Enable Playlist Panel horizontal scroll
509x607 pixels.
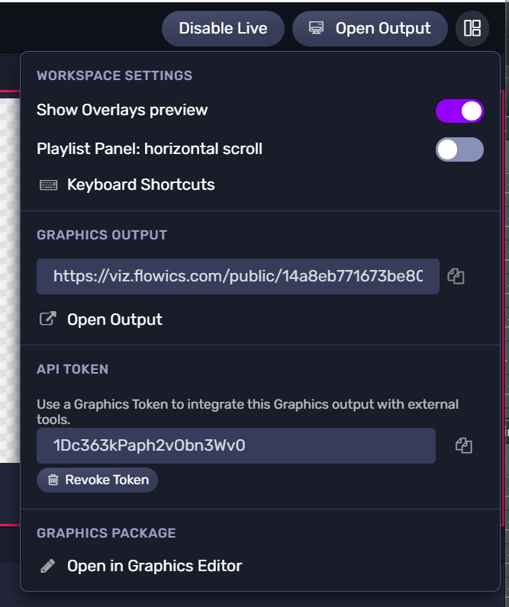click(x=459, y=149)
